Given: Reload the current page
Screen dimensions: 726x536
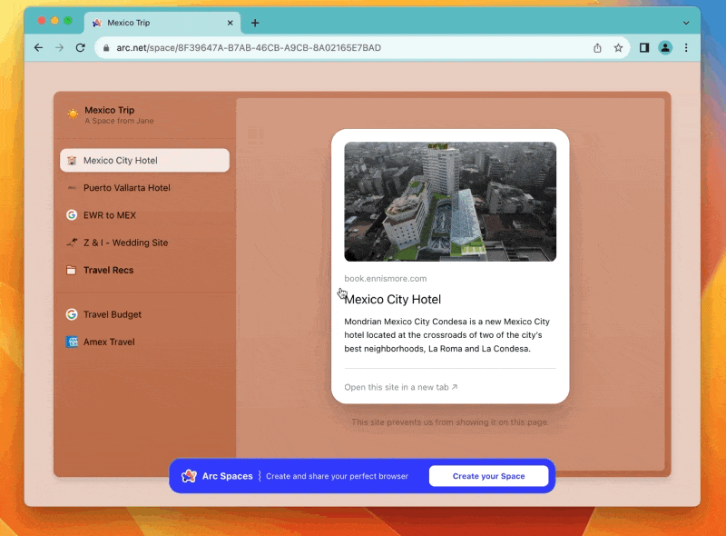Looking at the screenshot, I should pyautogui.click(x=80, y=48).
